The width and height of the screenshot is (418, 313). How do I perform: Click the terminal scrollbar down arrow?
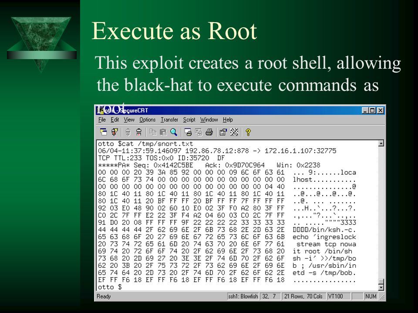[381, 287]
